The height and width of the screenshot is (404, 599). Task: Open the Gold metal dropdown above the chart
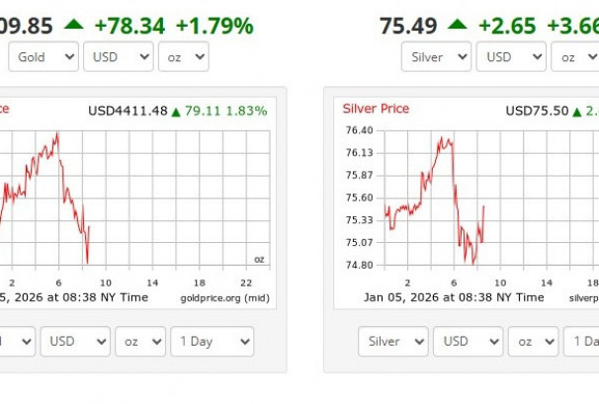[x=43, y=57]
